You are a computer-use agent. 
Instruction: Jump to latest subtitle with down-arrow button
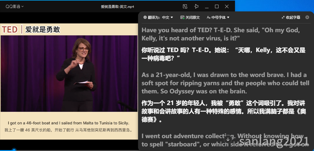click(228, 139)
